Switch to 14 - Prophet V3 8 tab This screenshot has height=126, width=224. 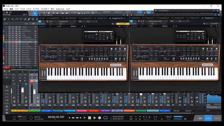pyautogui.click(x=85, y=18)
